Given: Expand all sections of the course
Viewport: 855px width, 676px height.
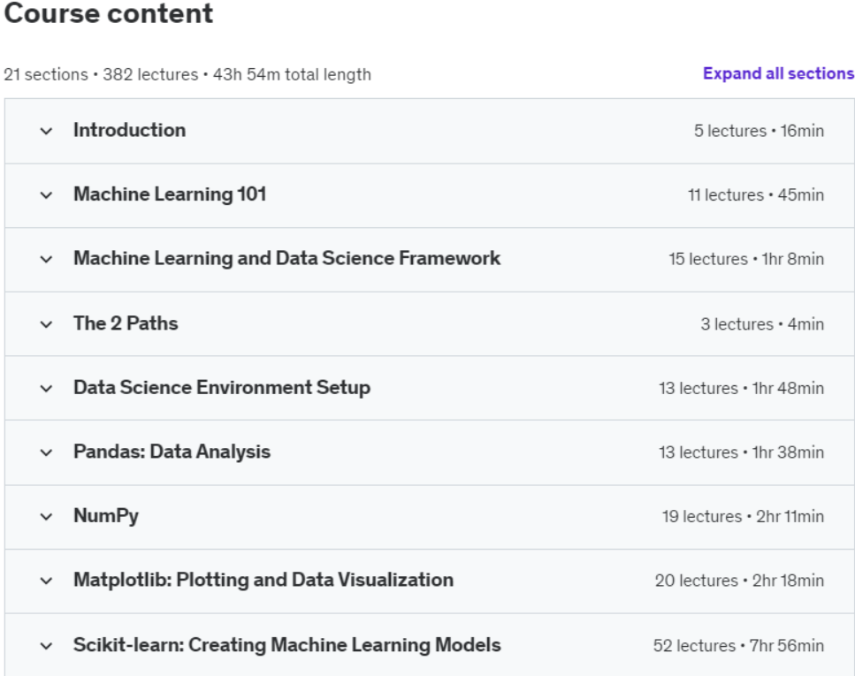Looking at the screenshot, I should click(778, 74).
